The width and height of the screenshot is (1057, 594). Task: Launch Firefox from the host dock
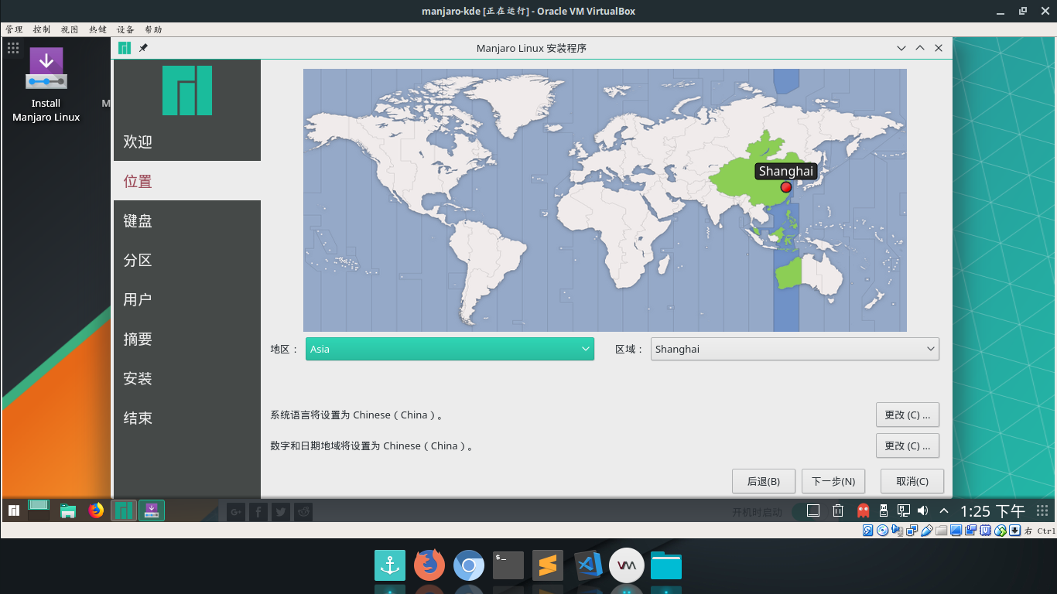click(x=429, y=565)
